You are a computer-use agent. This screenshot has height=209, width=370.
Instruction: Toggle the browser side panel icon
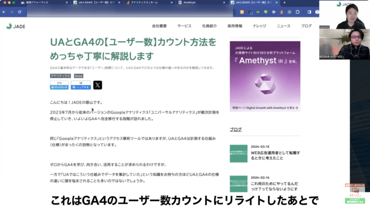(x=309, y=12)
